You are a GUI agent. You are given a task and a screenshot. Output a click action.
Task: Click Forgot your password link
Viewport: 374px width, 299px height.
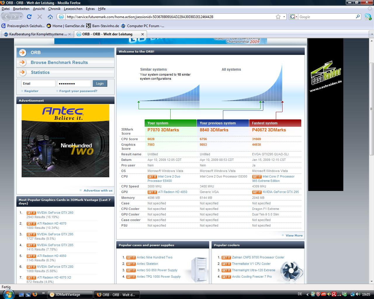point(78,91)
